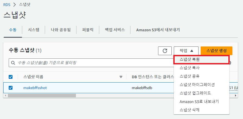Click the makebffsdb cell text

[142, 88]
